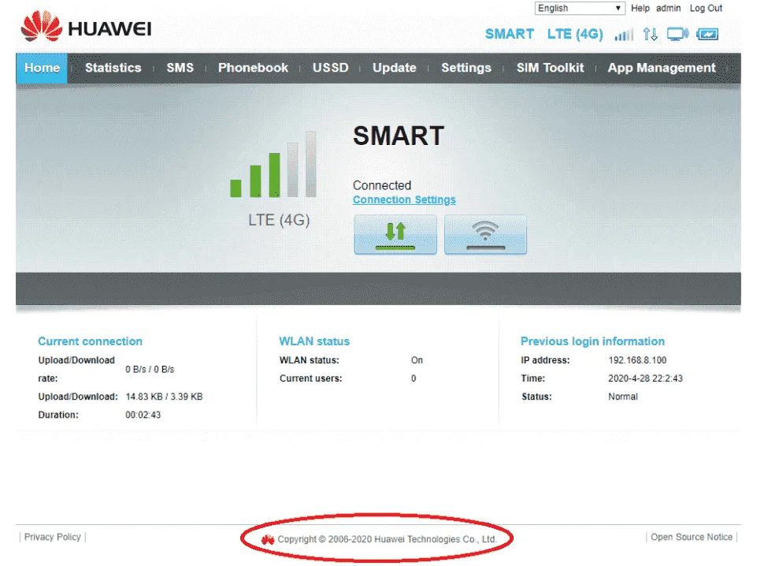Screen dimensions: 757x566
Task: Open the Open Source Notice link
Action: click(692, 537)
